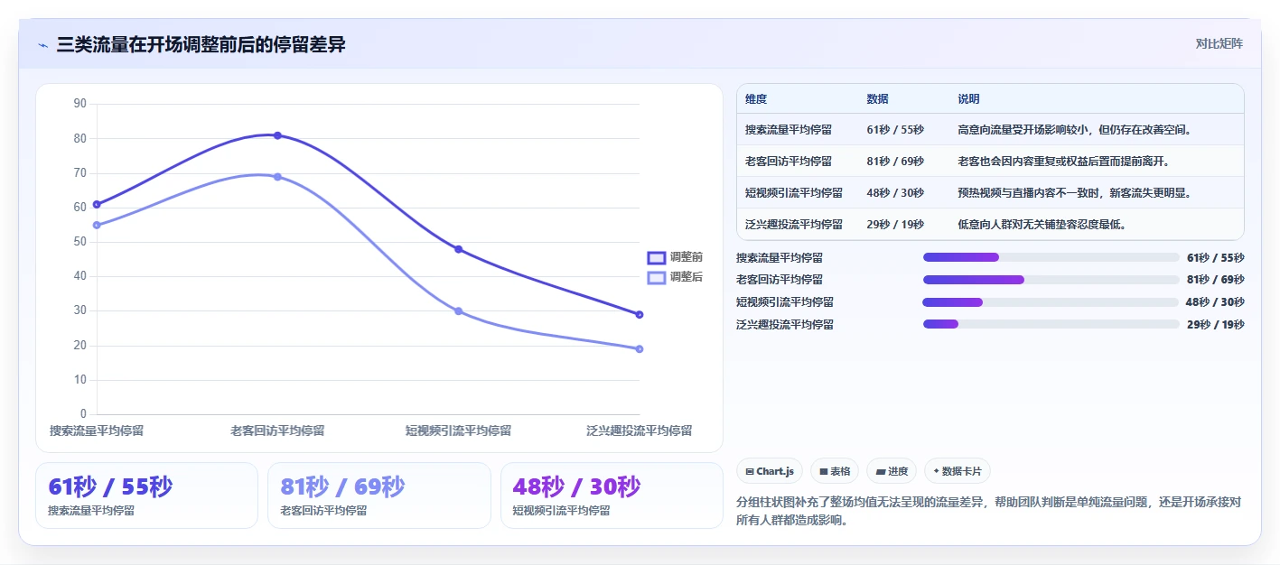Click the 泛兴趣投流平均停留 x-axis label on the chart
The width and height of the screenshot is (1280, 565).
[640, 431]
